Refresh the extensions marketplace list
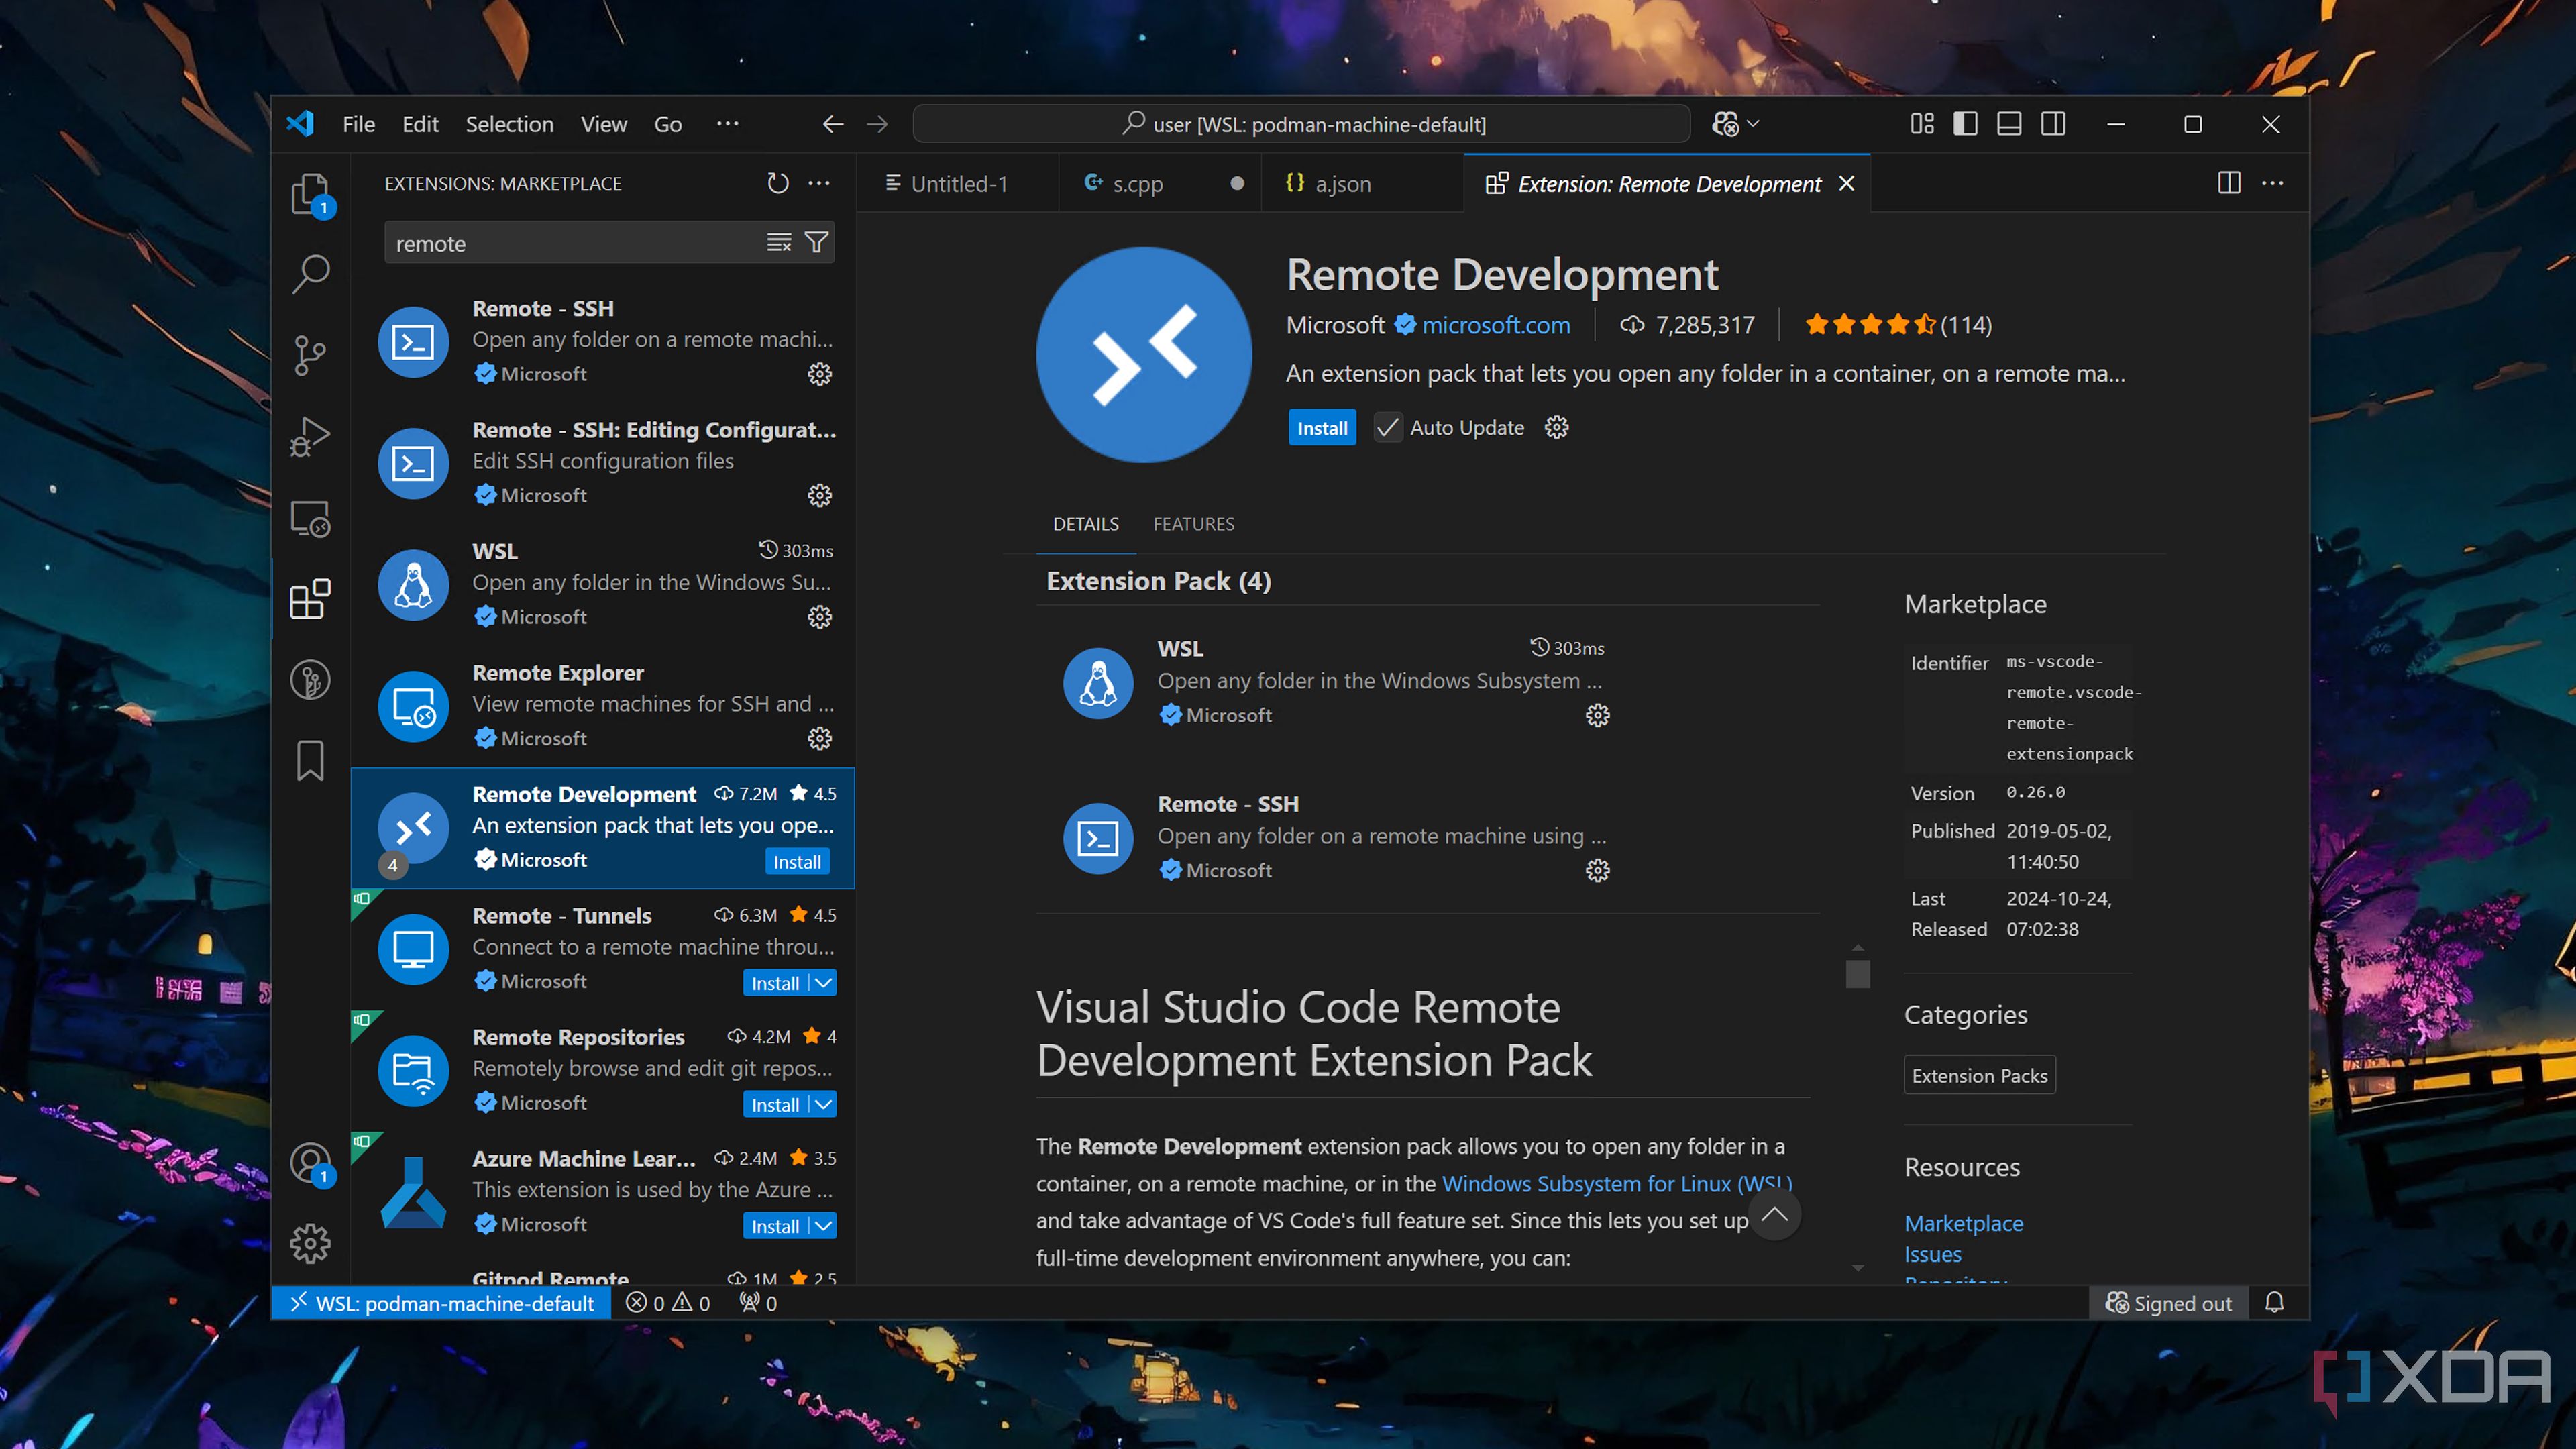The height and width of the screenshot is (1449, 2576). click(x=777, y=183)
